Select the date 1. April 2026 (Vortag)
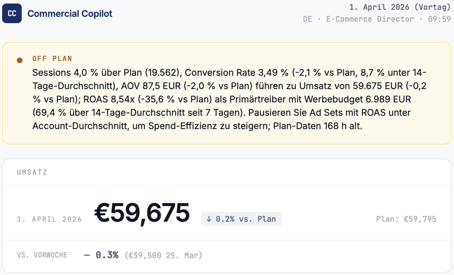Viewport: 454px width, 275px height. point(400,7)
